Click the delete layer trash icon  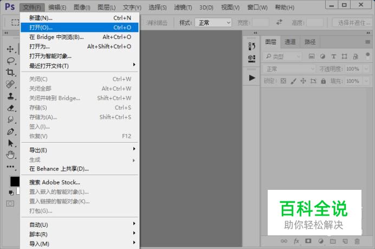357,241
